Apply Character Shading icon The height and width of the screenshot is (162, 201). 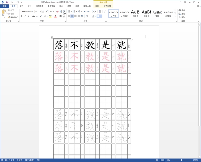pos(61,16)
